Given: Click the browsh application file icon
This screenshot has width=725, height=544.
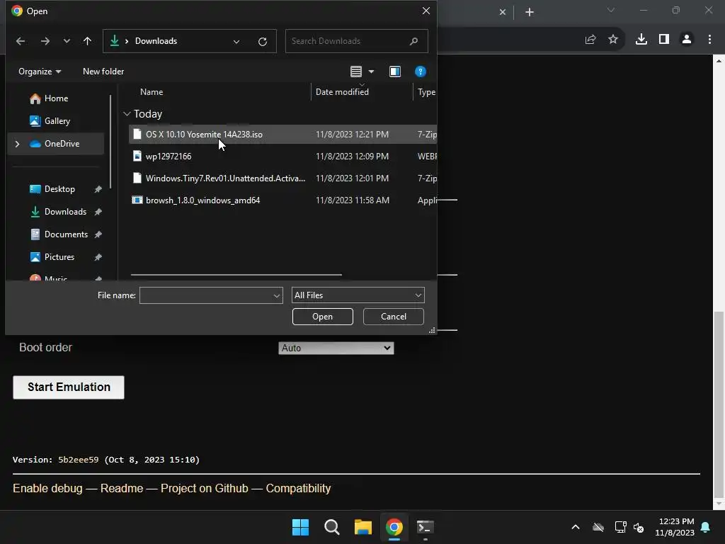Looking at the screenshot, I should [137, 200].
